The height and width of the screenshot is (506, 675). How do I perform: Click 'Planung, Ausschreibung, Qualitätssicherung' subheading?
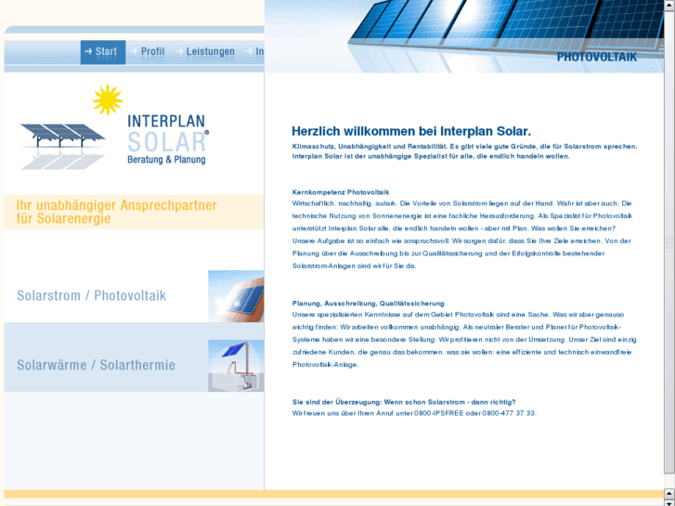[x=368, y=304]
